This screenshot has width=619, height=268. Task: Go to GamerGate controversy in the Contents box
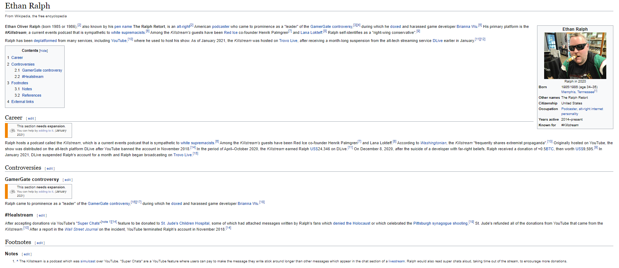click(x=42, y=70)
